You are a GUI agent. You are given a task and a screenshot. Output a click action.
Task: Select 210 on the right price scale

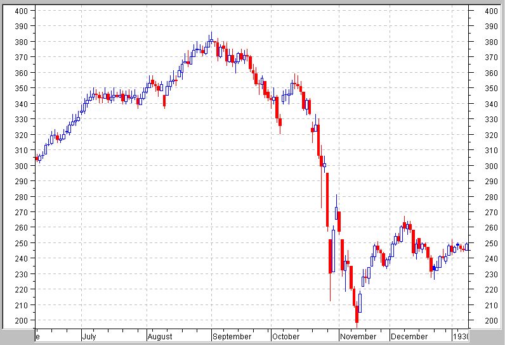coord(491,305)
